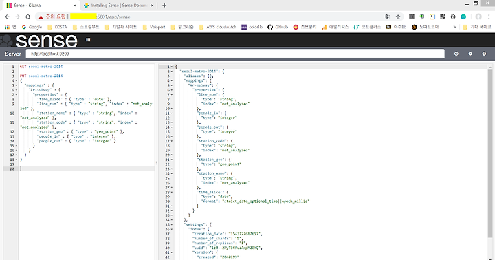The height and width of the screenshot is (260, 495).
Task: Go forward with the browser forward arrow
Action: pos(18,17)
